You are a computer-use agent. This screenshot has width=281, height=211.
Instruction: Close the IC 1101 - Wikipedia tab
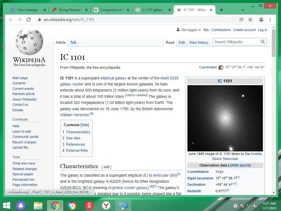211,10
